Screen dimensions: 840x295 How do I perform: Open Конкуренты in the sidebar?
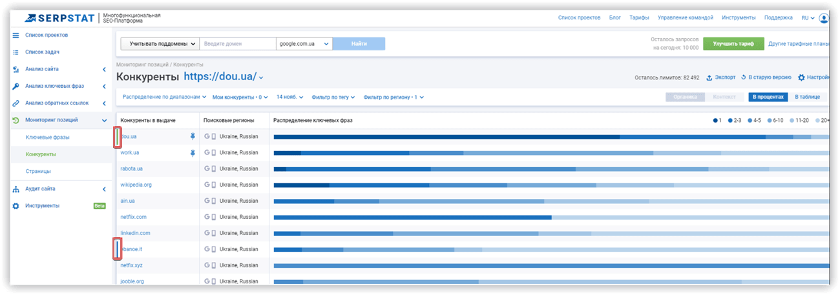pos(41,154)
